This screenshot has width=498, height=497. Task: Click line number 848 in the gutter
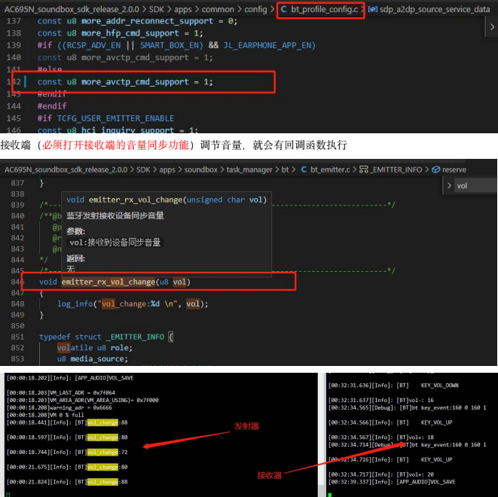pyautogui.click(x=17, y=303)
